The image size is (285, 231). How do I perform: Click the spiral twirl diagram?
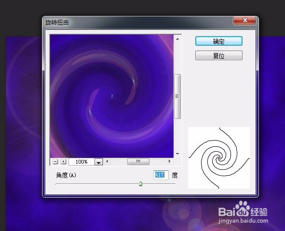pyautogui.click(x=219, y=158)
